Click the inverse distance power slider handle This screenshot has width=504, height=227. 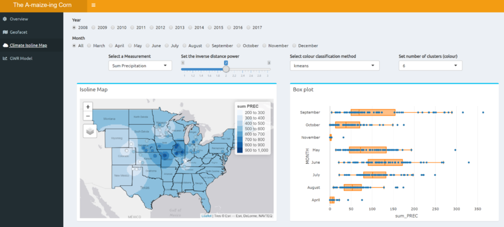(x=226, y=69)
